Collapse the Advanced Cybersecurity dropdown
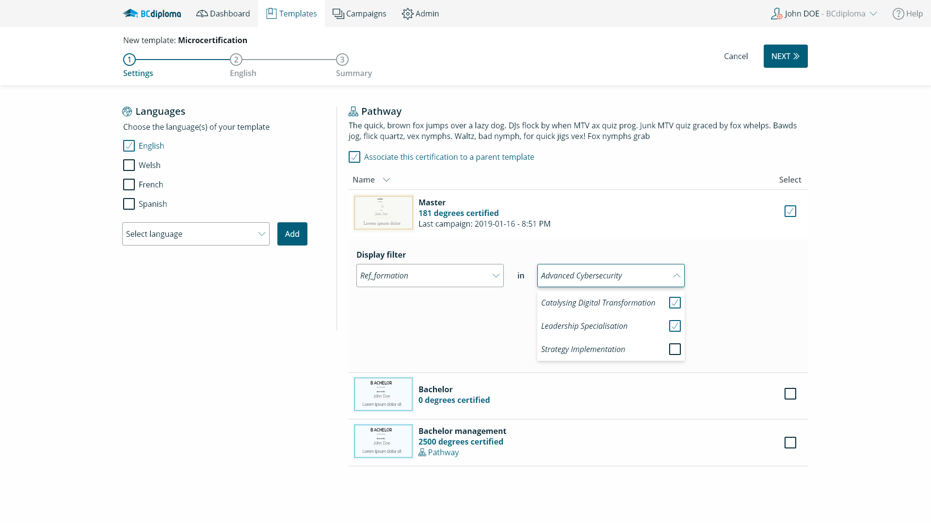 676,275
